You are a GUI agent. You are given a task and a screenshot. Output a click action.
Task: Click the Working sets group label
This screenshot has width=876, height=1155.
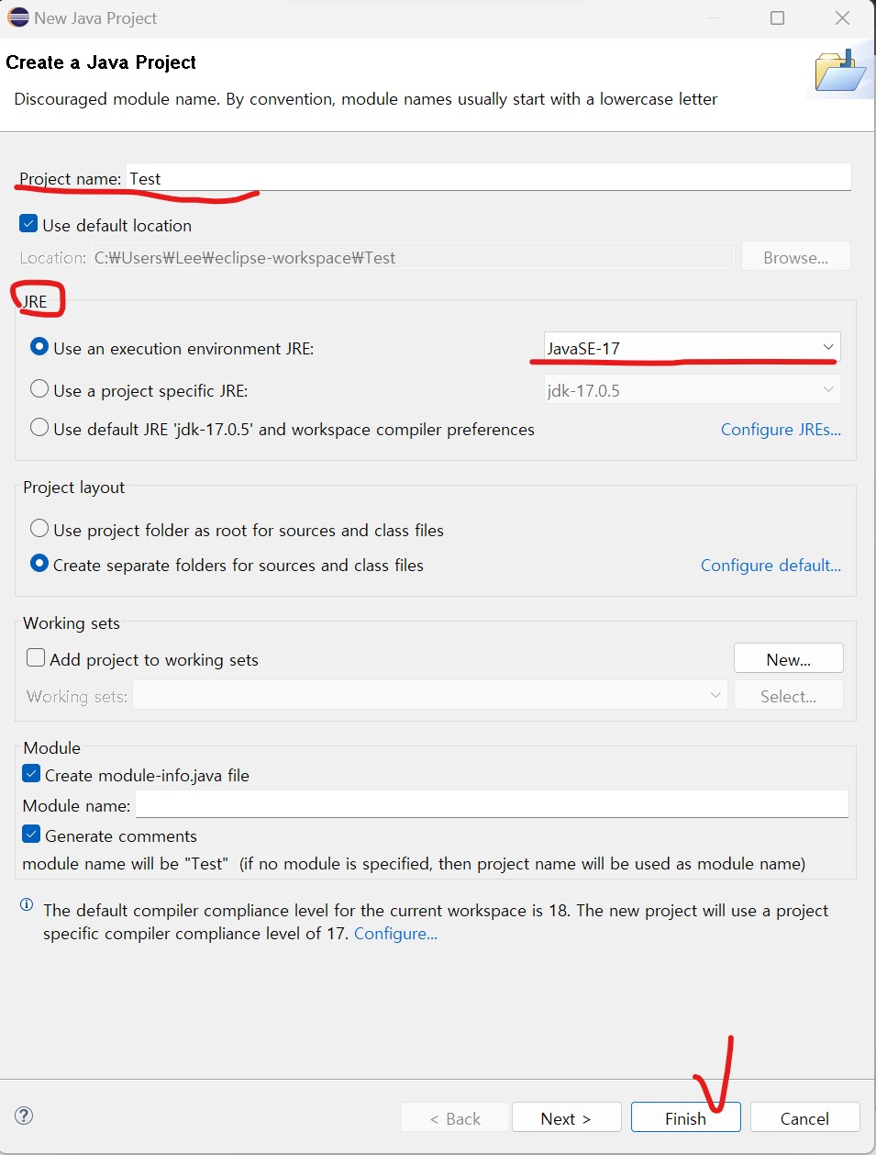pos(72,622)
